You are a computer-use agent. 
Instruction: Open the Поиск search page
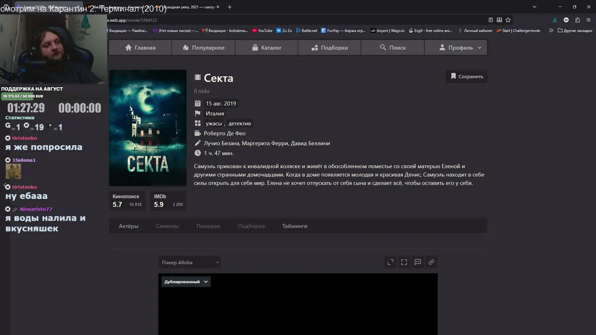click(x=393, y=47)
